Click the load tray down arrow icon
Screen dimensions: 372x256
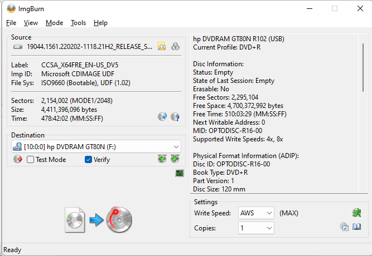tap(175, 160)
